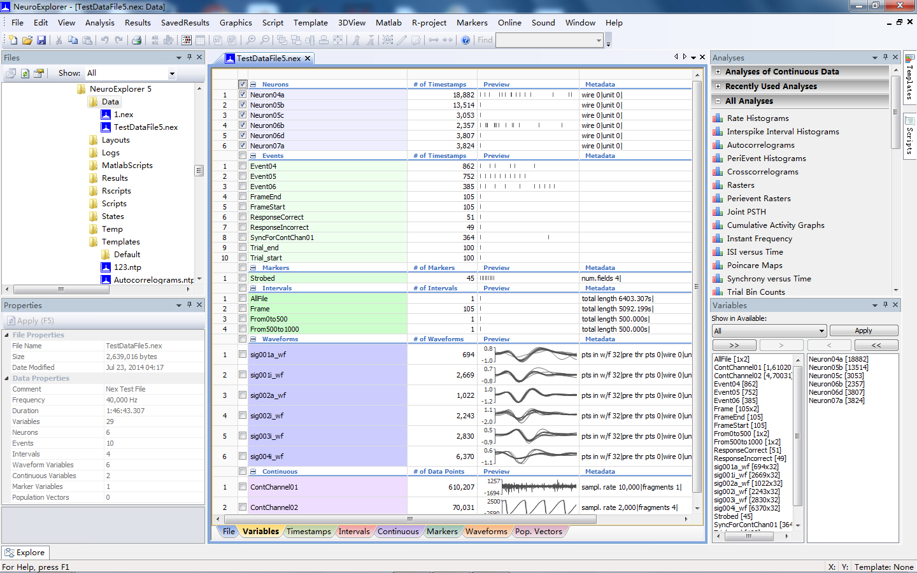
Task: Open the SavedResults menu
Action: coord(185,22)
